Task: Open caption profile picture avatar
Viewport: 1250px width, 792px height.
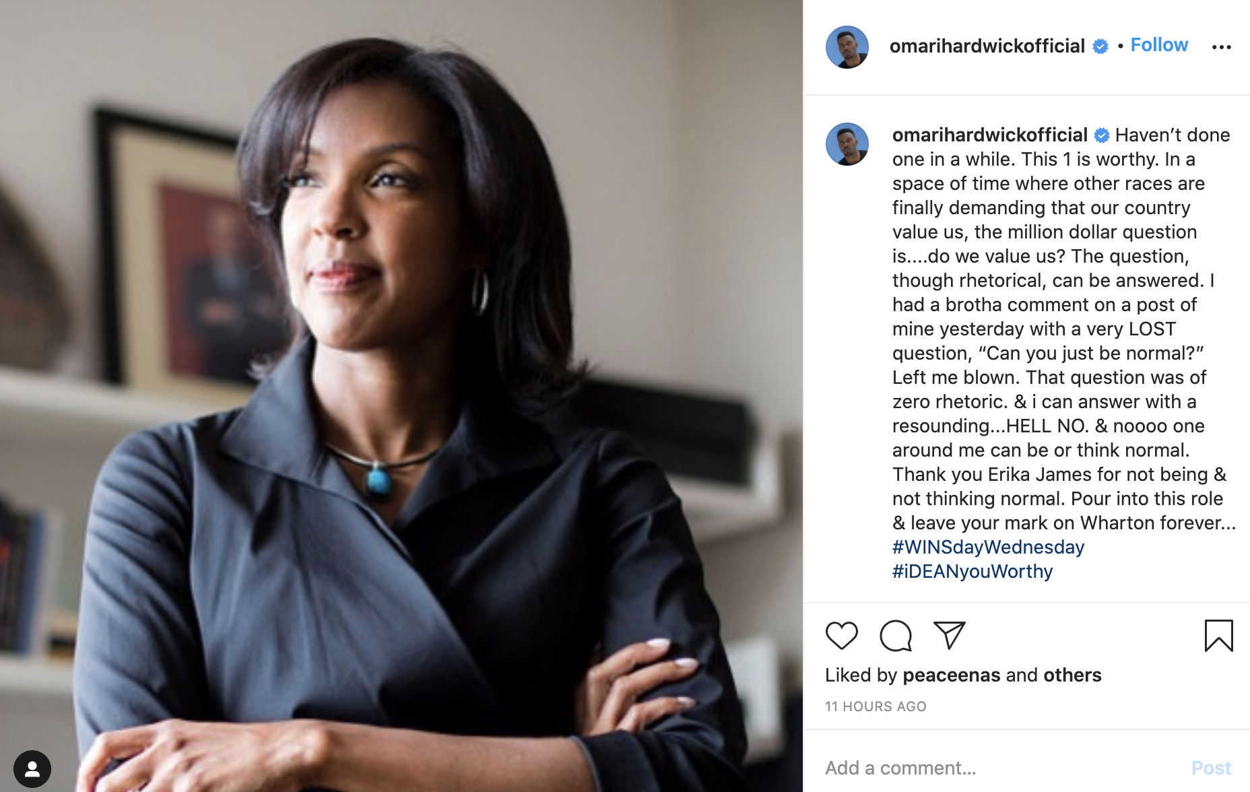Action: coord(847,144)
